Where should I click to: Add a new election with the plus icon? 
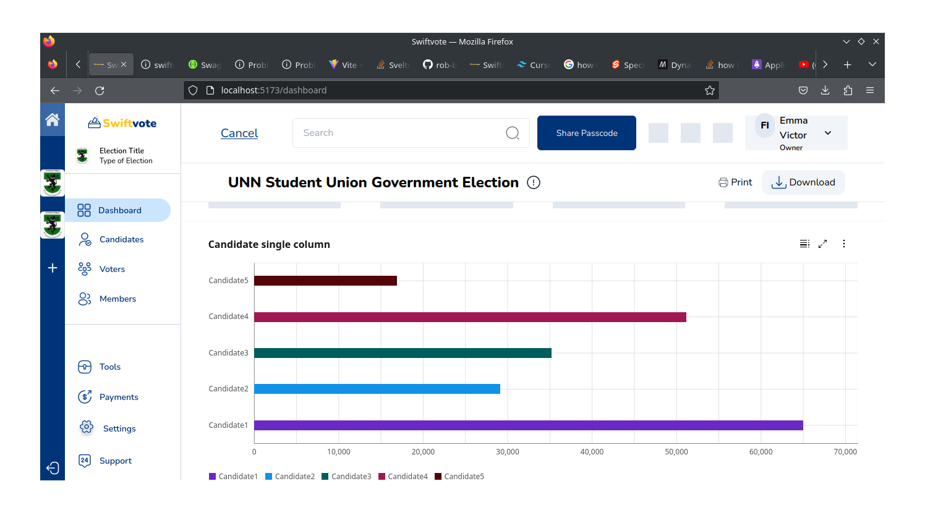click(53, 268)
